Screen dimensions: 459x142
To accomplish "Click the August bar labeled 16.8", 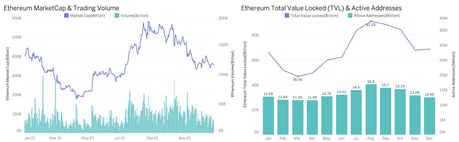I will pos(371,109).
